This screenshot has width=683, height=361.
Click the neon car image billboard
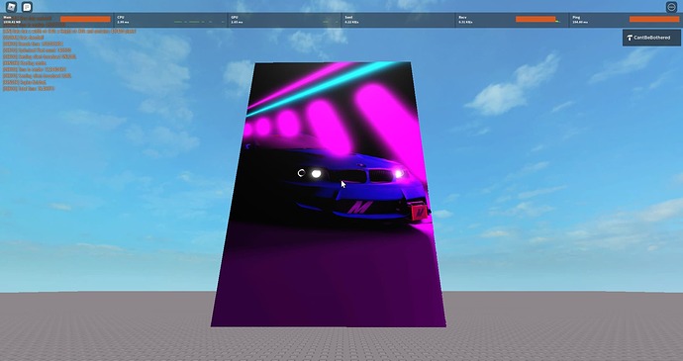click(x=329, y=194)
